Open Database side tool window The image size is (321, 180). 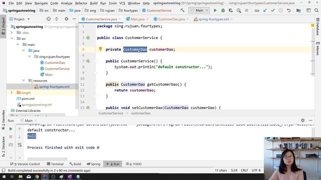(x=317, y=26)
